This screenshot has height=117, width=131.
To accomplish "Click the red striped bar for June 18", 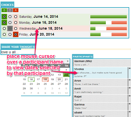I will click(x=116, y=28).
